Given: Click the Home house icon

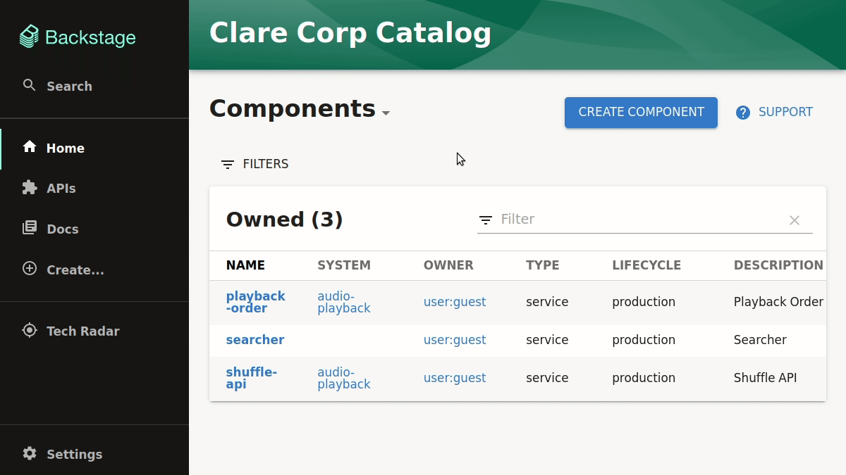Looking at the screenshot, I should click(x=30, y=147).
